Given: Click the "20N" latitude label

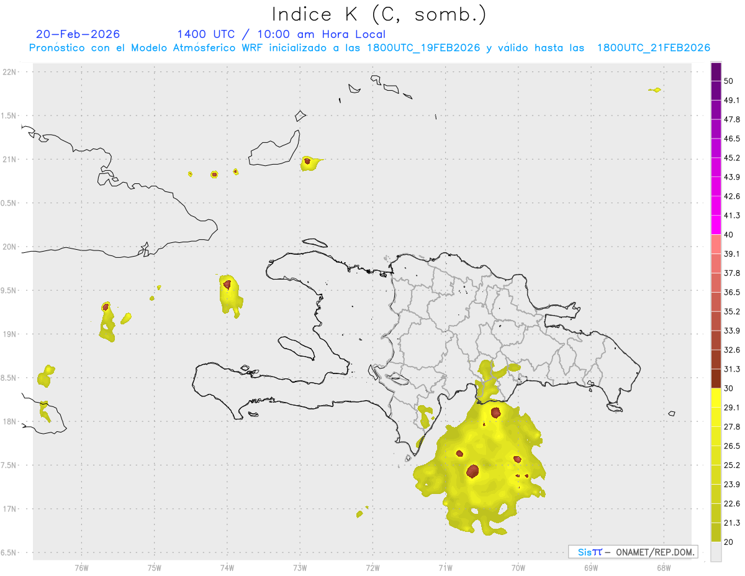Looking at the screenshot, I should (10, 247).
